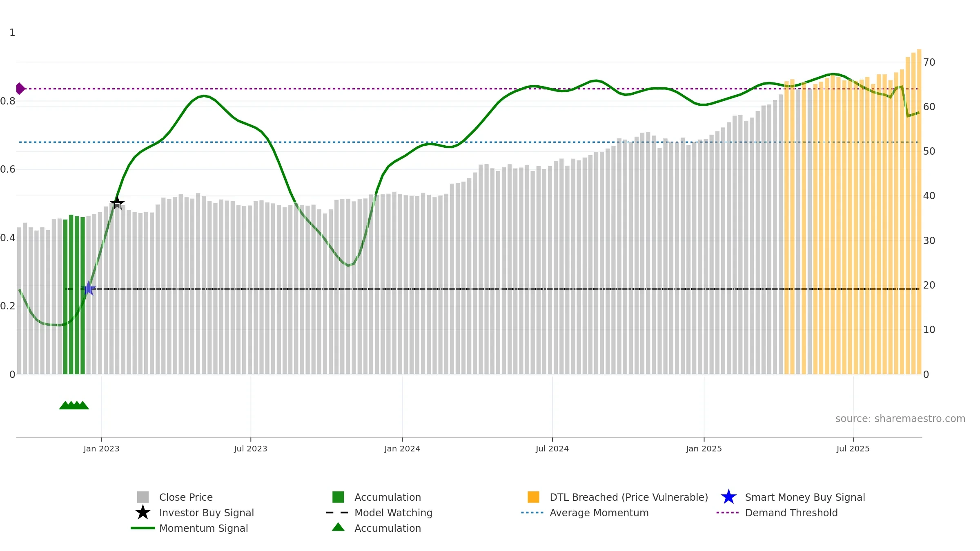Toggle Close Price series in legend
980x551 pixels.
pyautogui.click(x=186, y=497)
